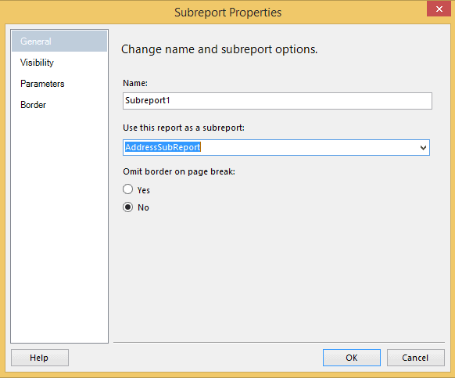Focus the Name field containing Subreport1

(x=277, y=101)
